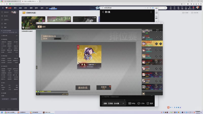Image resolution: width=203 pixels, height=114 pixels.
Task: Switch to the 好友 friends tab
Action: [x=147, y=30]
